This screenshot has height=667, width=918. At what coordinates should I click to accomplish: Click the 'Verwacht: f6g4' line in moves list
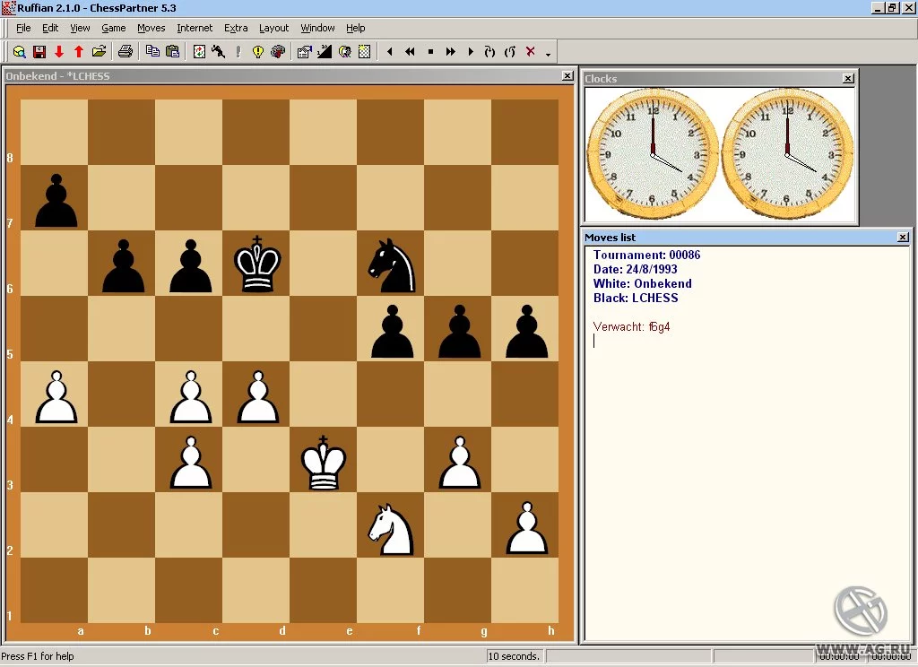[x=631, y=326]
